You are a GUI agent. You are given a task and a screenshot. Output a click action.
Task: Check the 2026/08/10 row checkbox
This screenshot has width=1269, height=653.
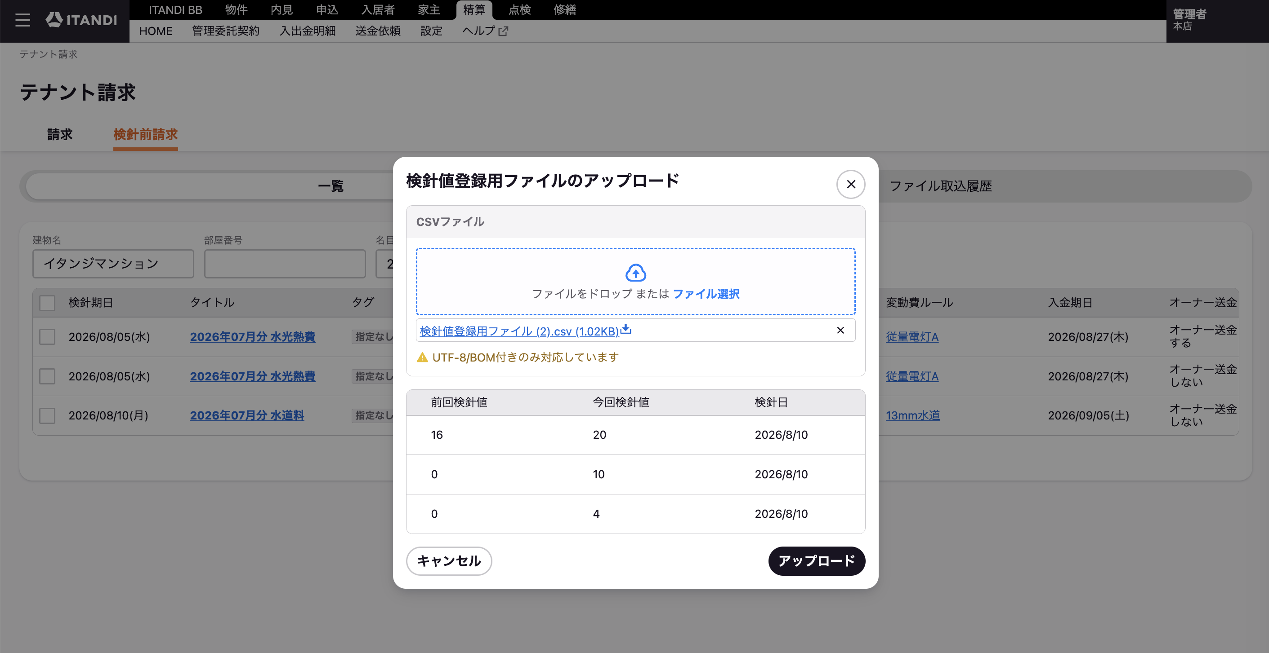(47, 416)
